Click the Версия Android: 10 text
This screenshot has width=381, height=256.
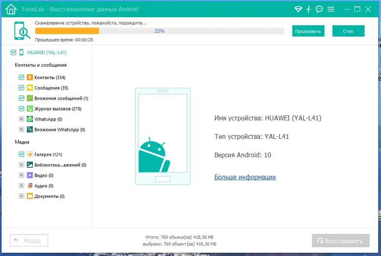243,155
